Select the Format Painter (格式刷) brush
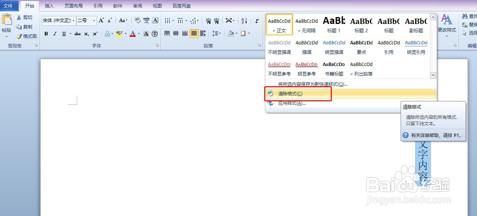Image resolution: width=477 pixels, height=216 pixels. click(26, 36)
